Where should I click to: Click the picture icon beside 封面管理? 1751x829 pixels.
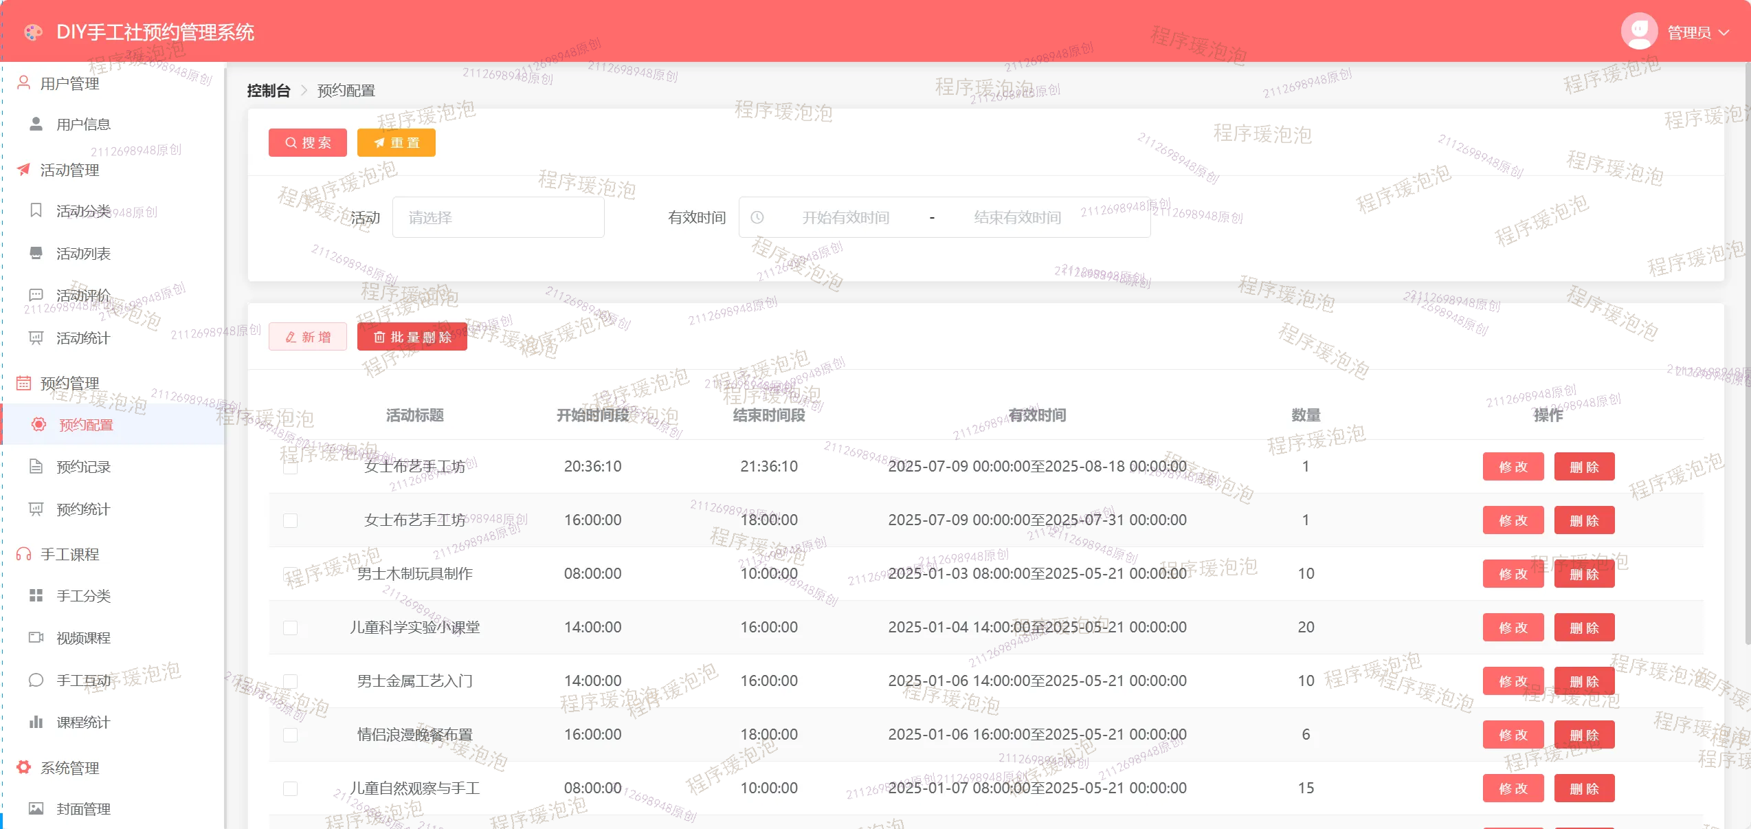36,808
